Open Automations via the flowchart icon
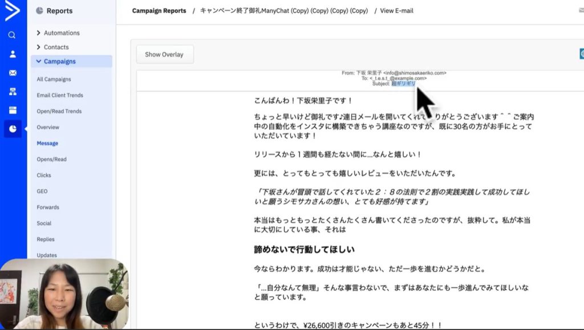Viewport: 584px width, 330px height. pyautogui.click(x=12, y=92)
